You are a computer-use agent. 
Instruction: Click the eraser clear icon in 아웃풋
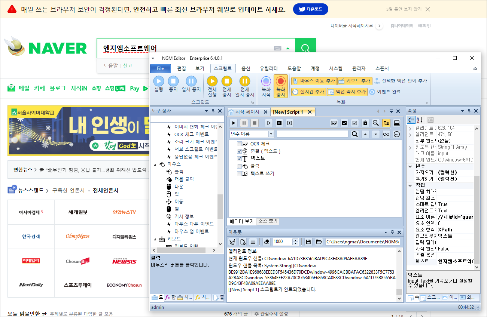(266, 241)
